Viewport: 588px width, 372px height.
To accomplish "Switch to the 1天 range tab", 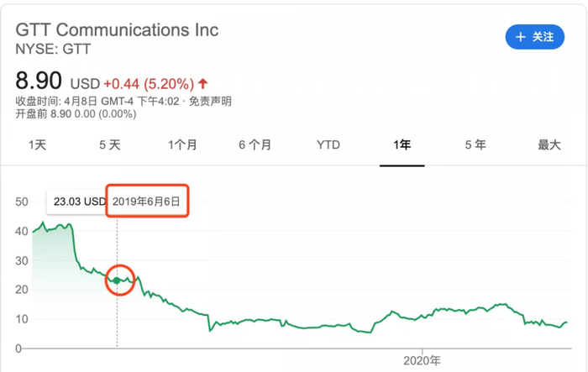I will [38, 144].
